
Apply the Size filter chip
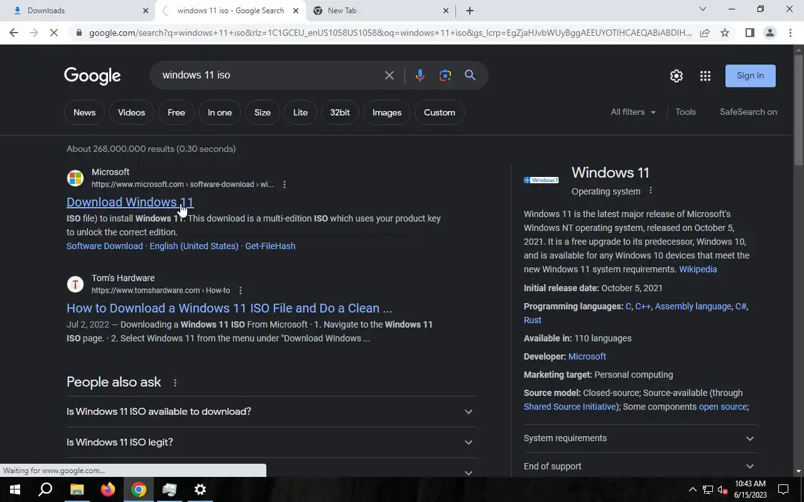pyautogui.click(x=263, y=112)
